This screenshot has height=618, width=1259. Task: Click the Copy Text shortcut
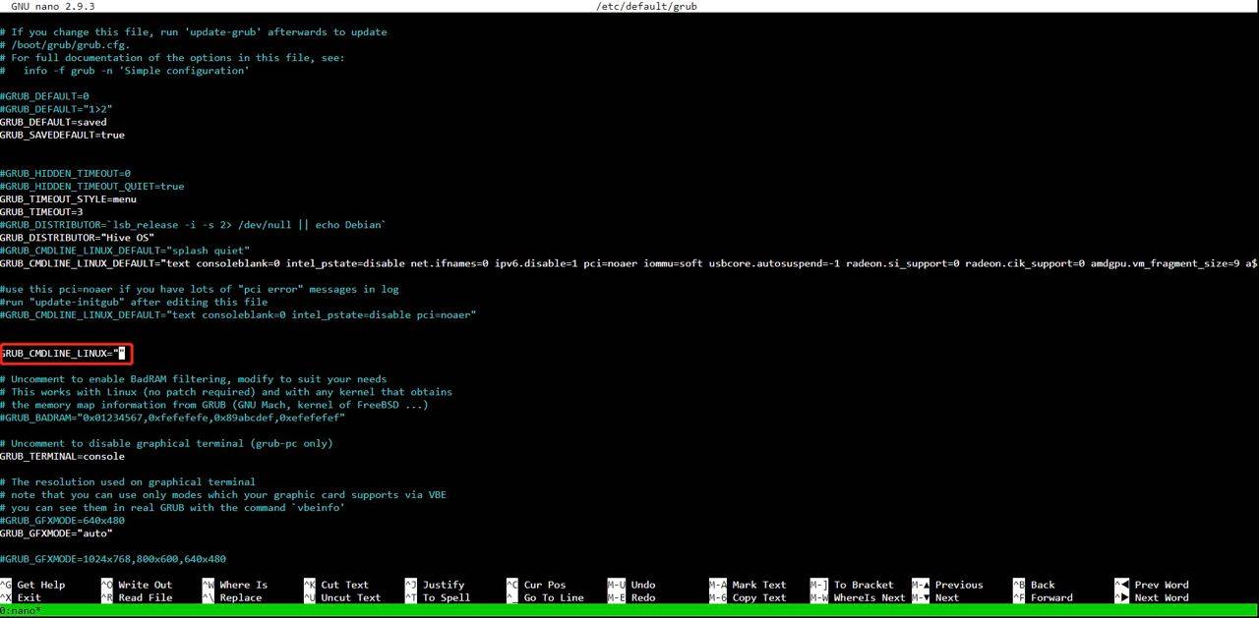click(x=758, y=597)
